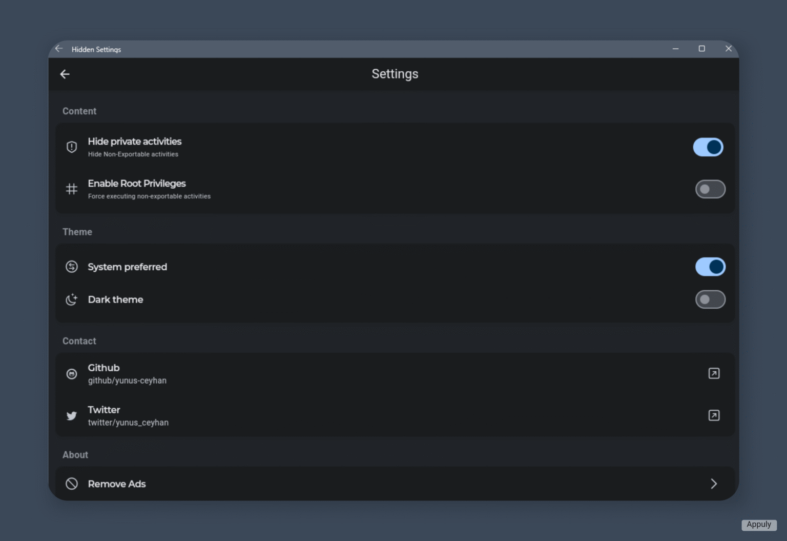787x541 pixels.
Task: Turn off System preferred theme switch
Action: click(710, 267)
